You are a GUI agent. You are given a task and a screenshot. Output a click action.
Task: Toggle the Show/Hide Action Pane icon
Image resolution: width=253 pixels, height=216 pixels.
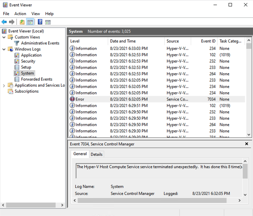(48, 22)
